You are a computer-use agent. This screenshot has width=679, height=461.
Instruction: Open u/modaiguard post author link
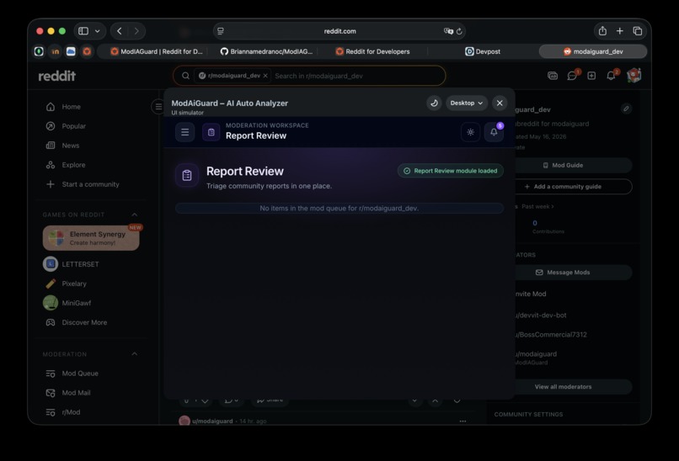tap(212, 421)
